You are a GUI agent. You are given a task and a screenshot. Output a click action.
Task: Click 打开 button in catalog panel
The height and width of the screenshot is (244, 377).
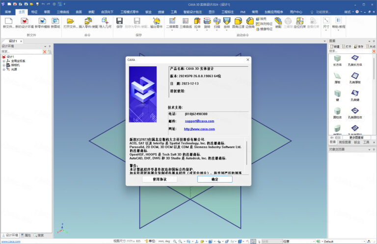tap(347, 47)
